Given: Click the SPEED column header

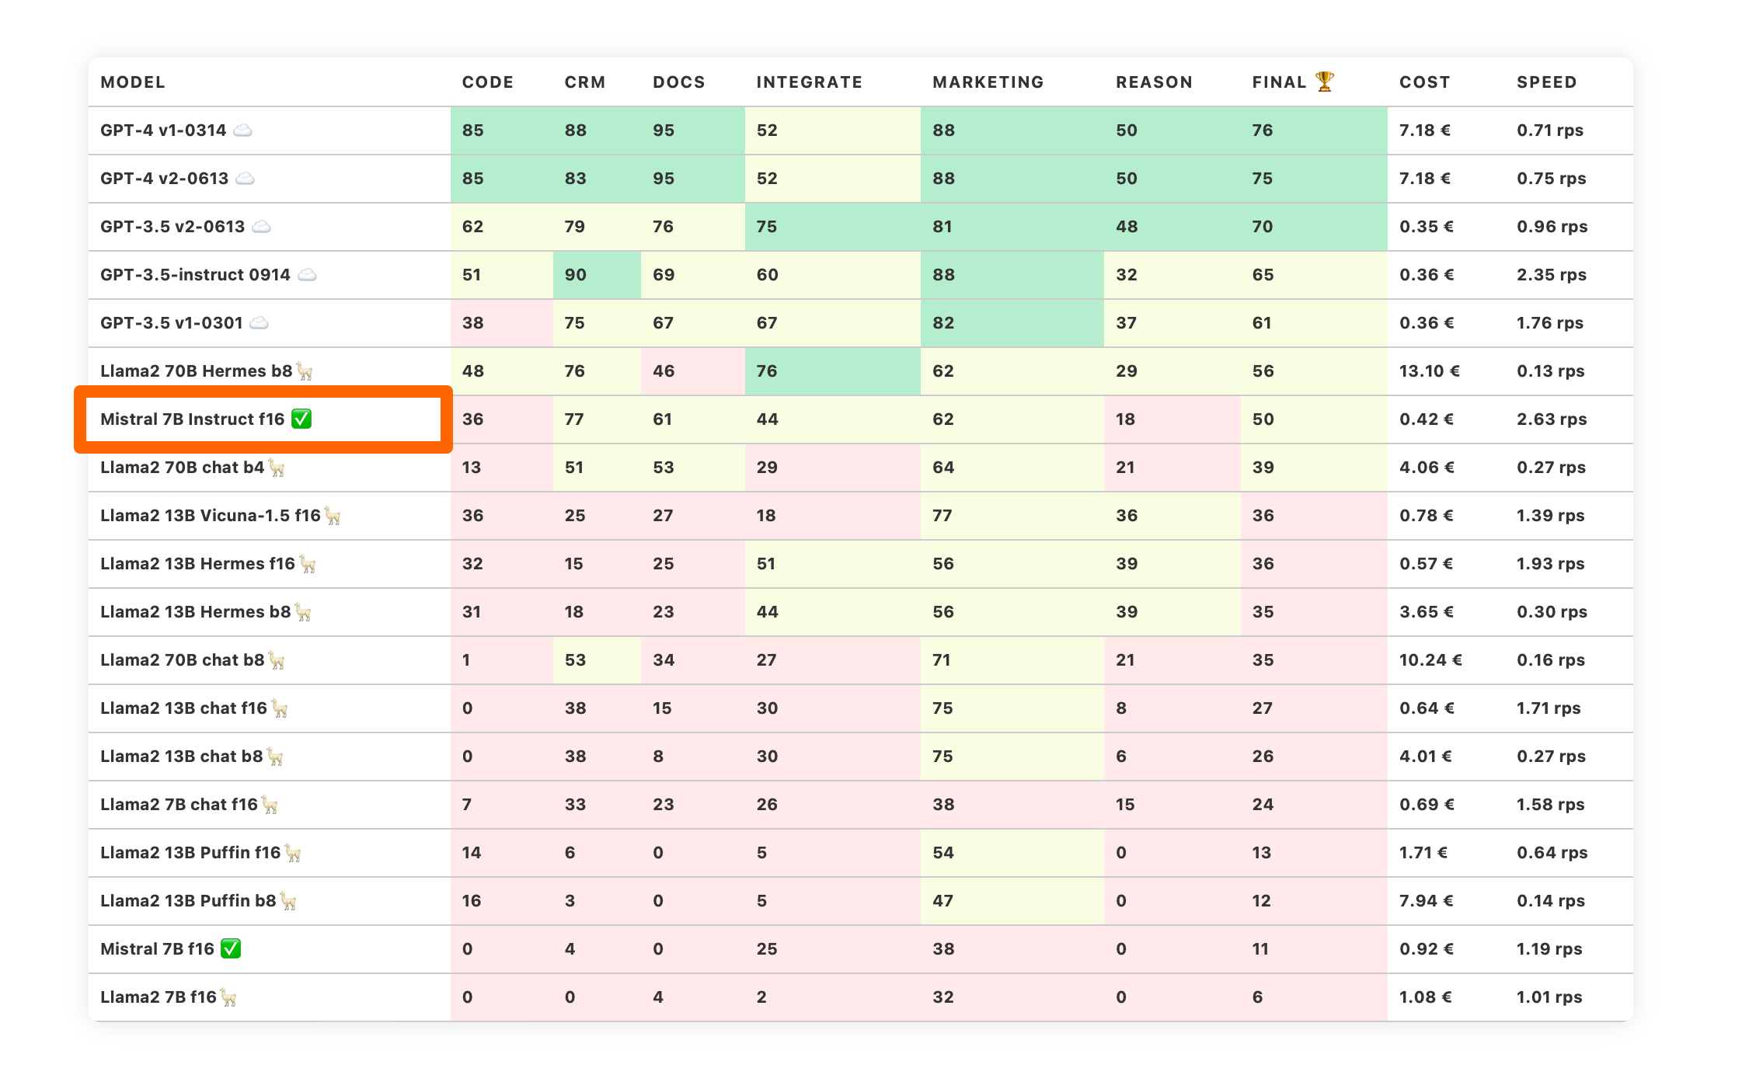Looking at the screenshot, I should coord(1547,82).
